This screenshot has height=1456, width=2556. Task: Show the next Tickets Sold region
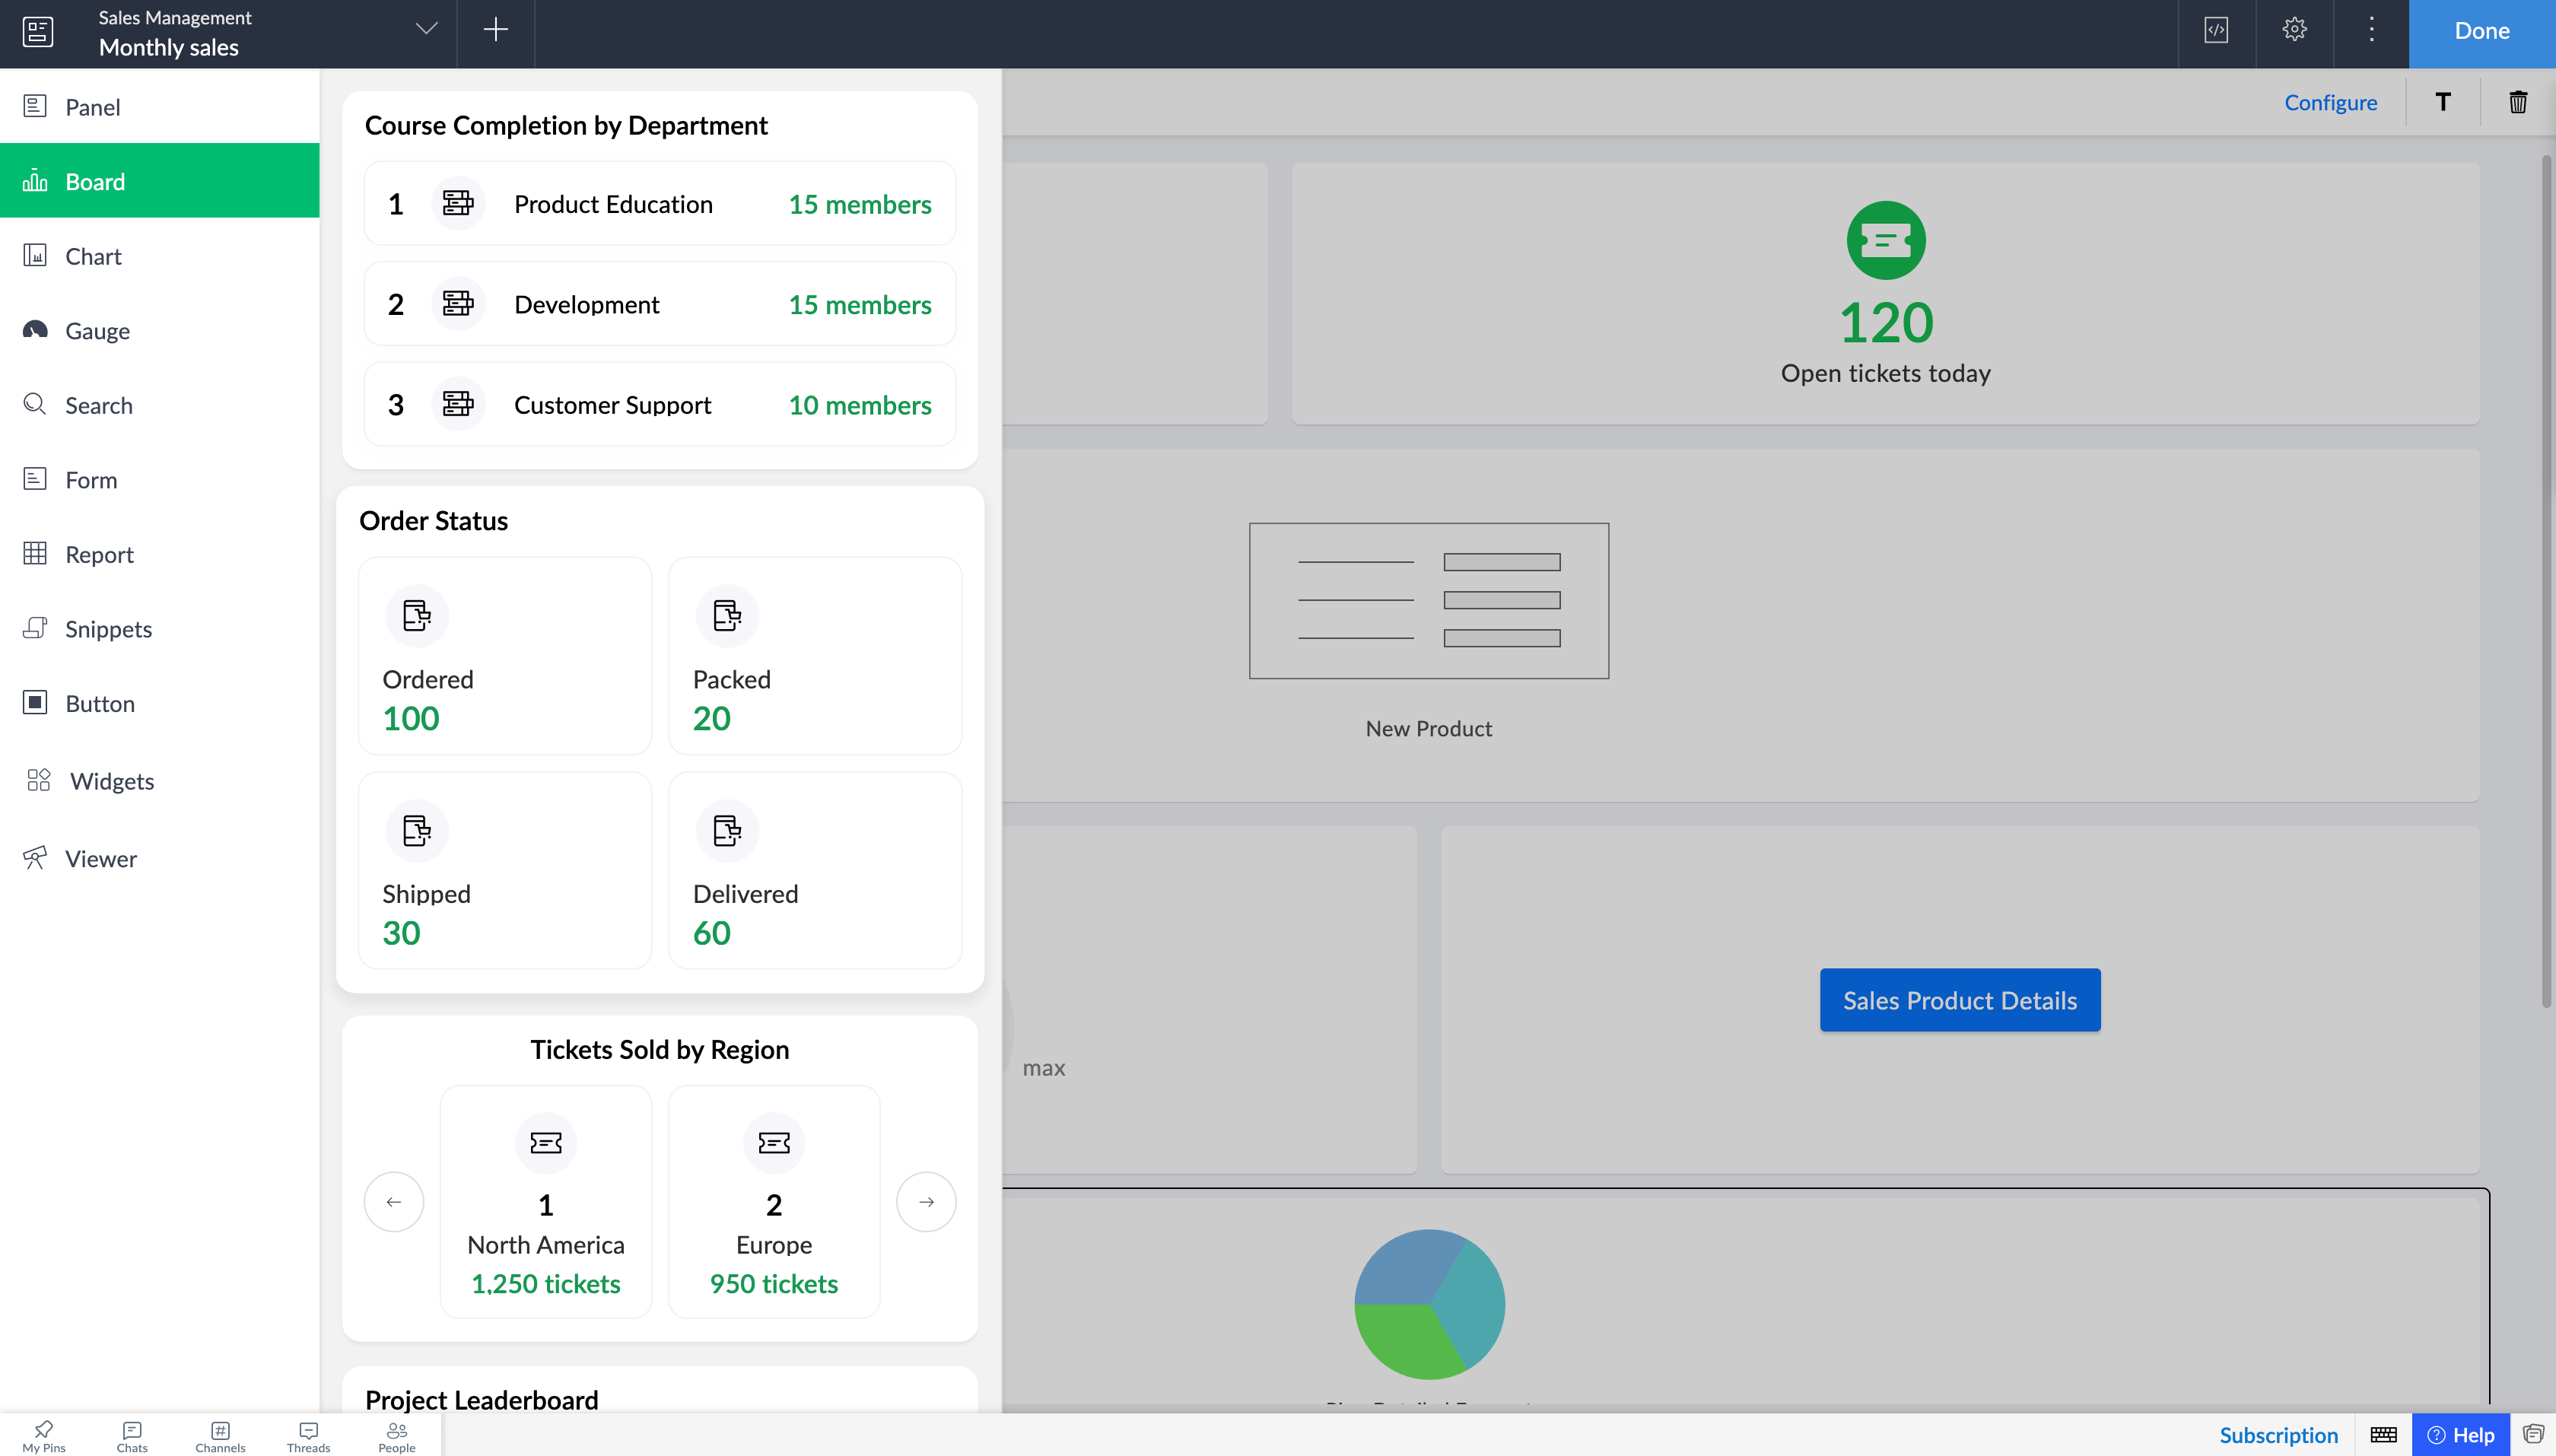pos(926,1201)
